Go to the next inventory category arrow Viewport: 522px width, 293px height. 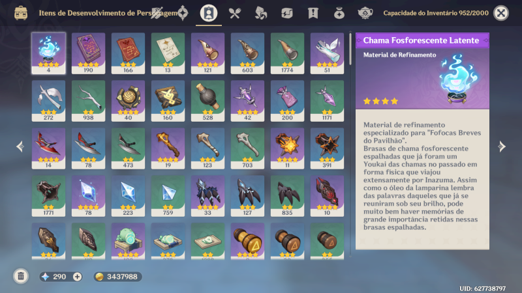502,146
